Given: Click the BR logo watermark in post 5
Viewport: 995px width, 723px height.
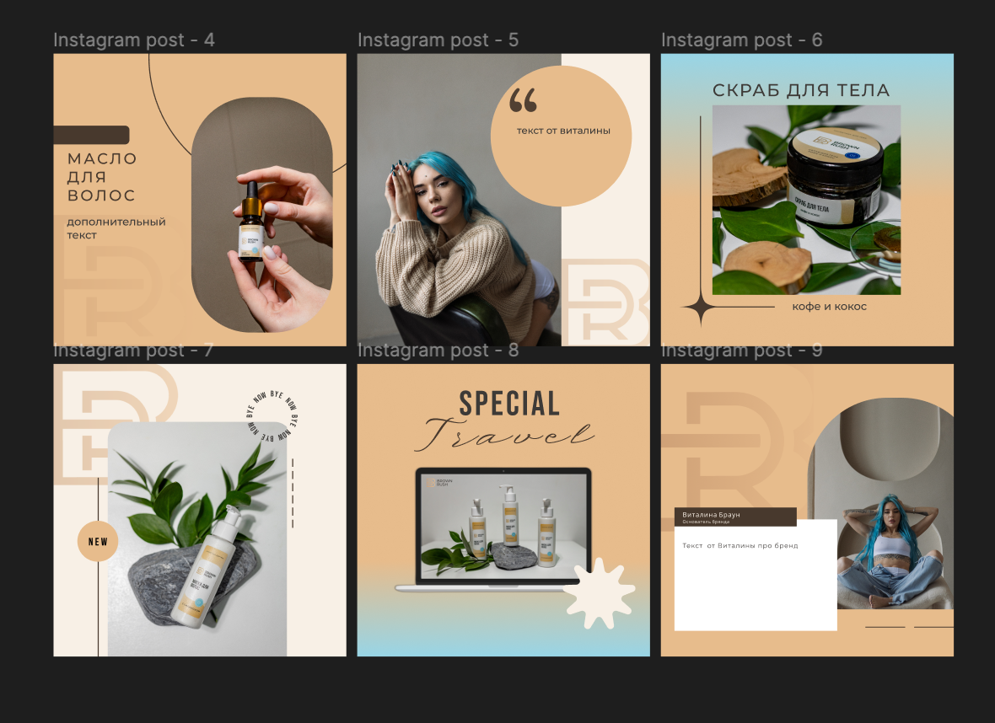Looking at the screenshot, I should coord(606,302).
